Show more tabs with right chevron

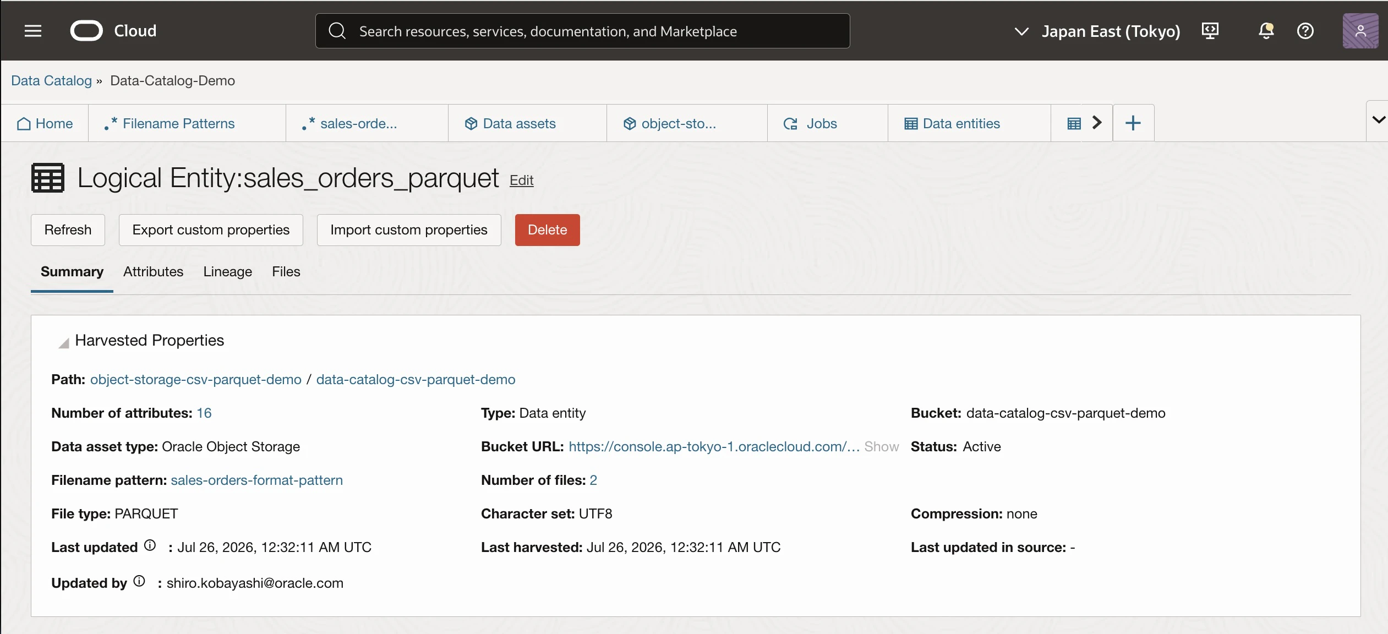[1097, 123]
